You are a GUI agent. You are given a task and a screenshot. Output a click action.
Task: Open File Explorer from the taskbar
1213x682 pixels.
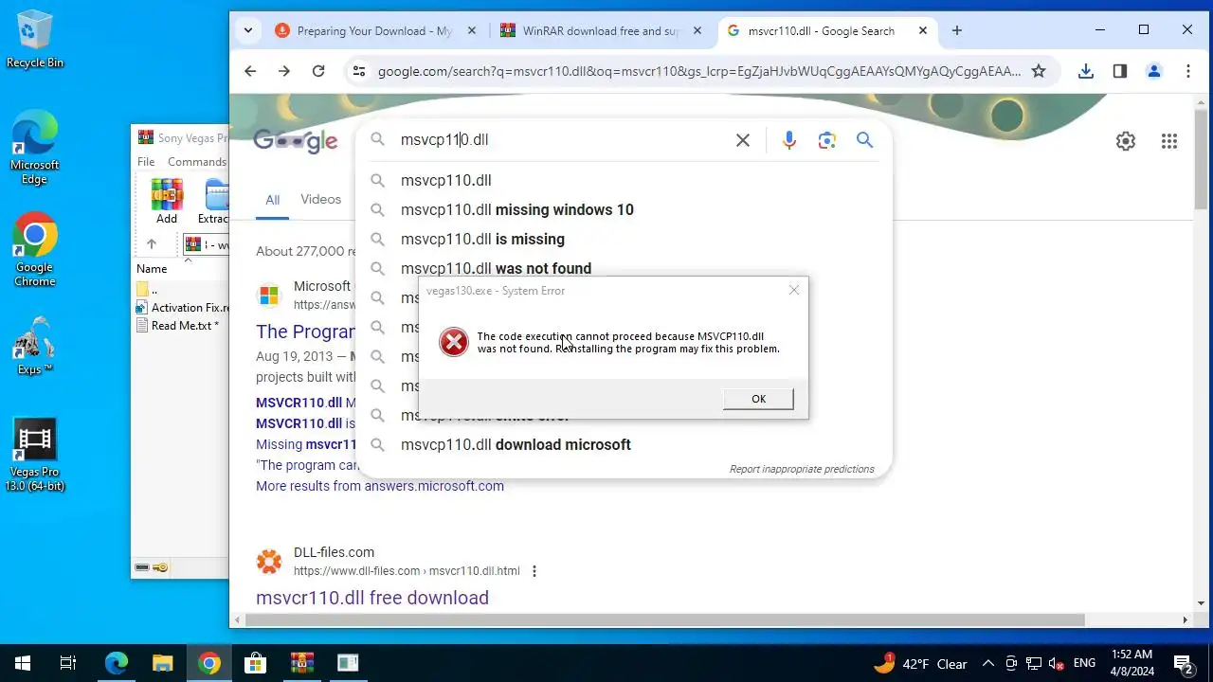163,663
